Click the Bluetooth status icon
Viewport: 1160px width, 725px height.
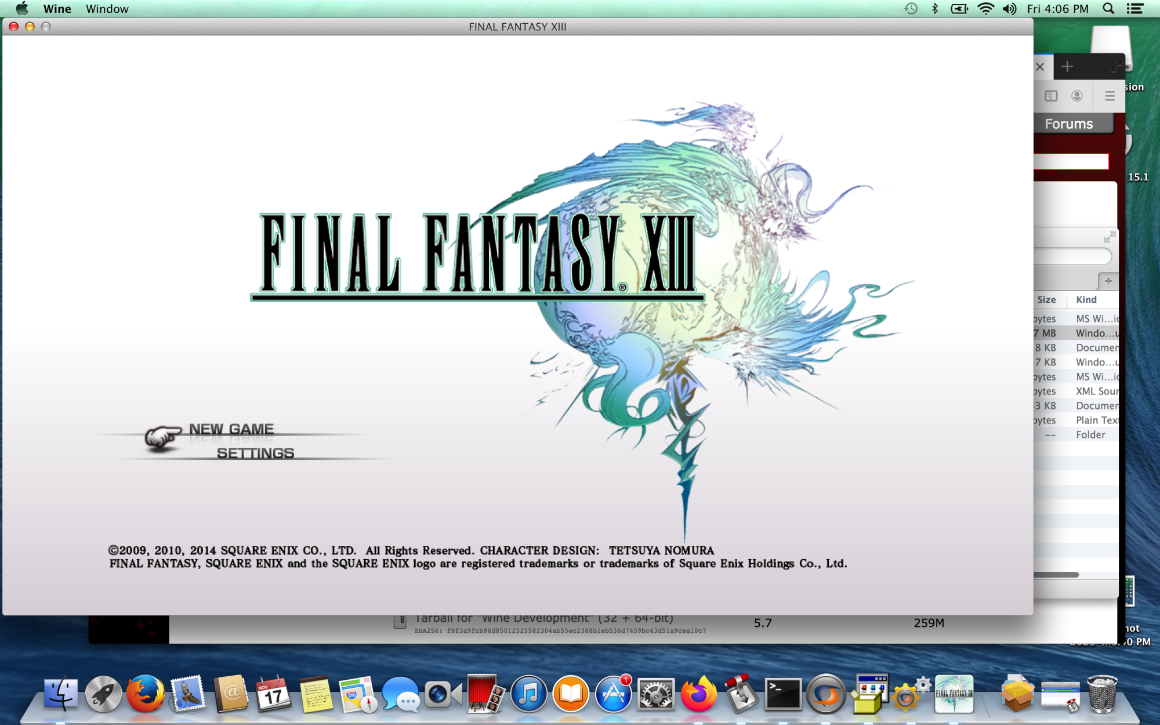[x=935, y=9]
